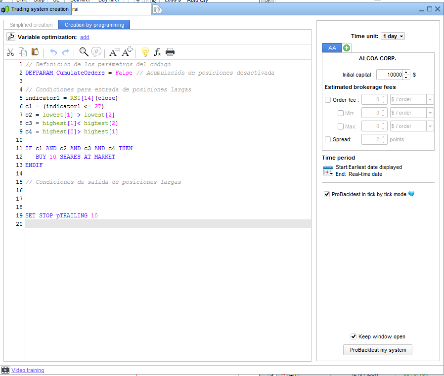Click the ProBacktest my system button

(x=378, y=350)
